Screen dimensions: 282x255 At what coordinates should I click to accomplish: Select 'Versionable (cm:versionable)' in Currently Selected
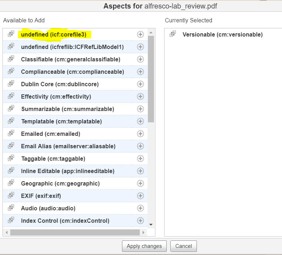pos(223,34)
